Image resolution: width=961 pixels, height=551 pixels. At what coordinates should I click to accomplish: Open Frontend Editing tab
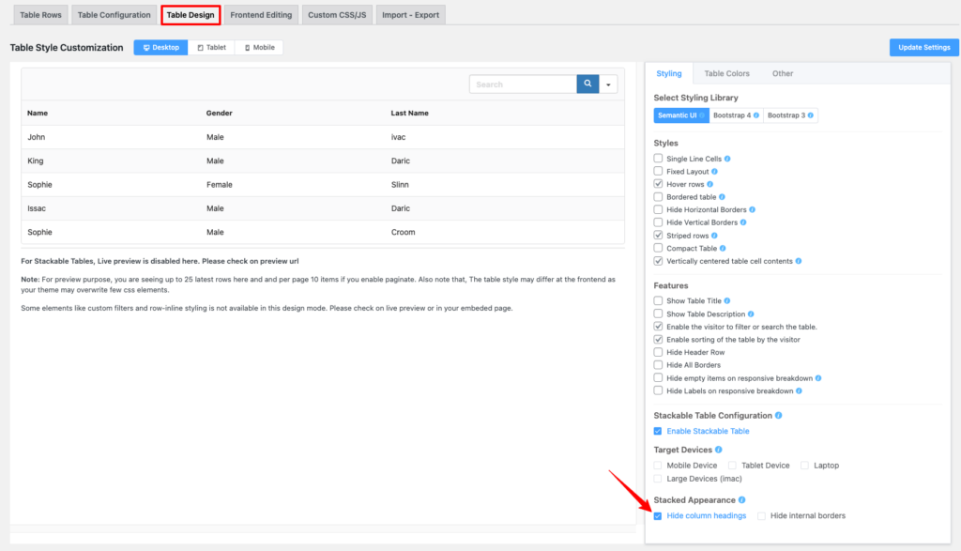pos(261,15)
